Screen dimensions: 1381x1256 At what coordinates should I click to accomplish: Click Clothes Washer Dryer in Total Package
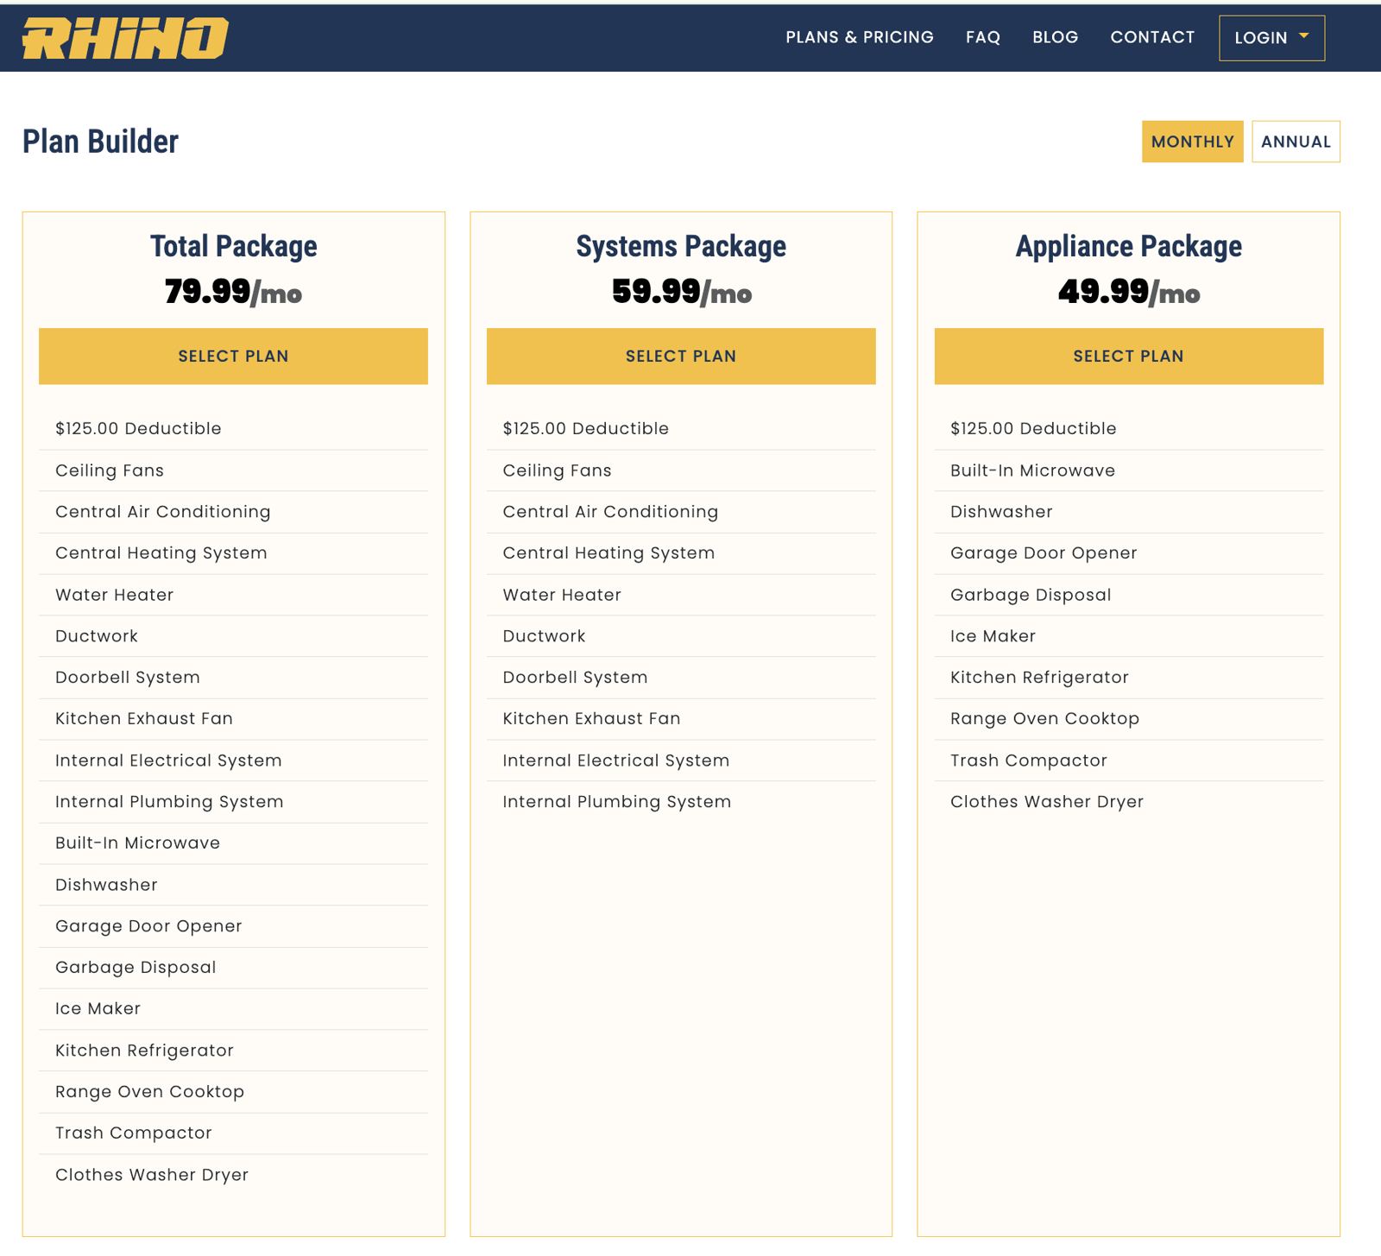233,1175
